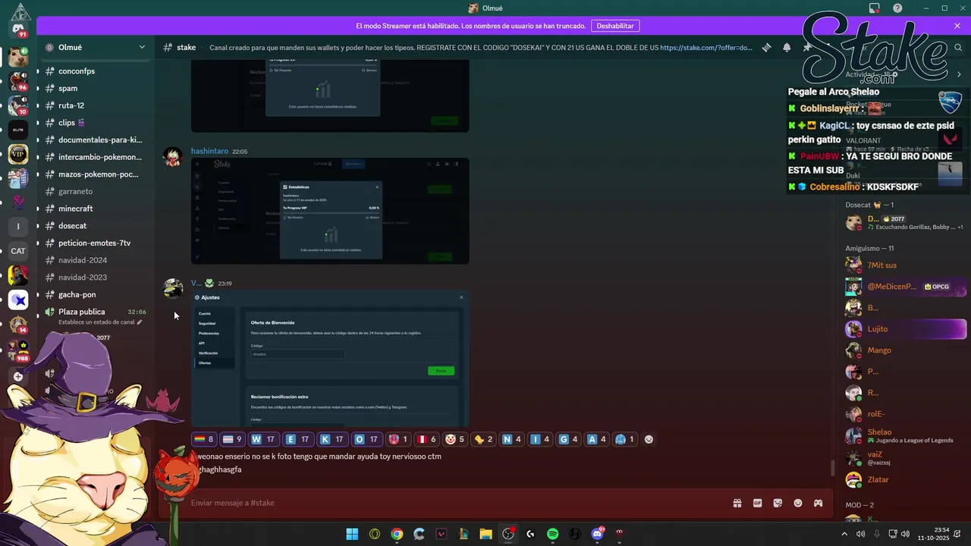Image resolution: width=971 pixels, height=546 pixels.
Task: Open the CAT server icon
Action: click(x=18, y=251)
